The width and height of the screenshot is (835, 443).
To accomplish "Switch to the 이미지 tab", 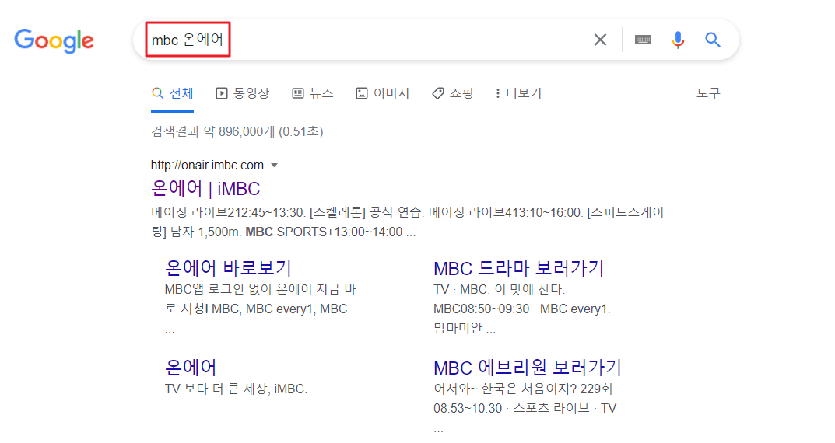I will coord(382,93).
